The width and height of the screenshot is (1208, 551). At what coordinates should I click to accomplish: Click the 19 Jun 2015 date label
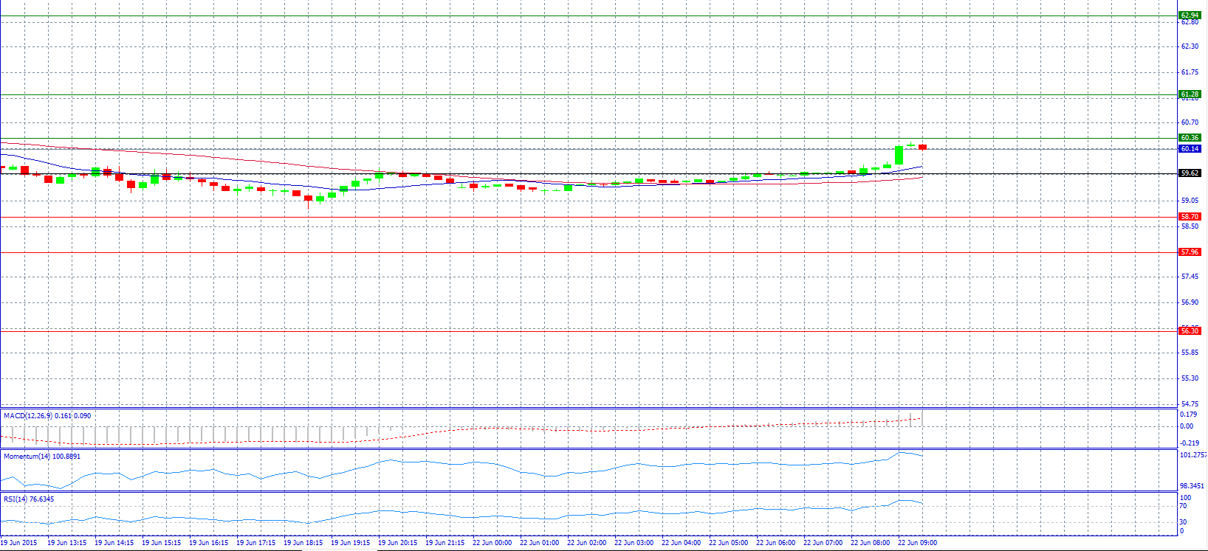(x=19, y=543)
